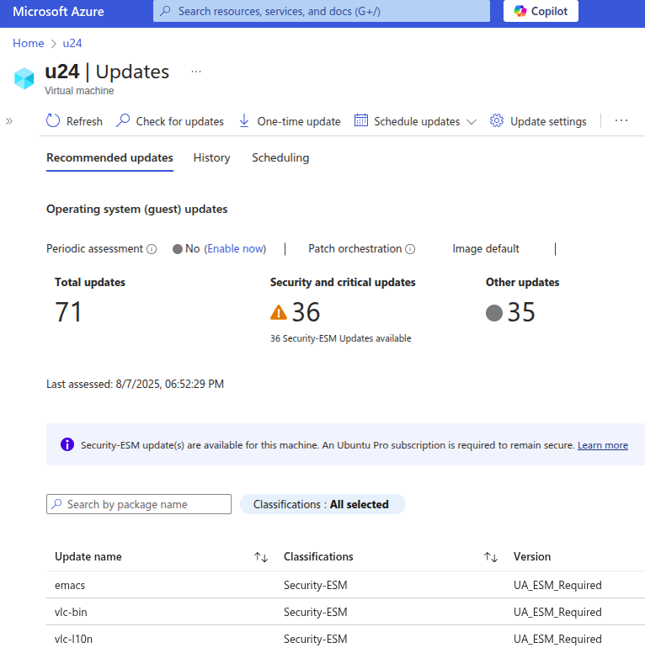Expand the Schedule updates dropdown chevron
Screen dimensions: 645x648
tap(472, 122)
